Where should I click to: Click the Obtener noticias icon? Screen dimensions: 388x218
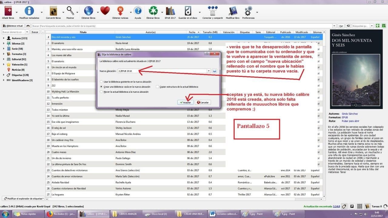pyautogui.click(x=120, y=11)
